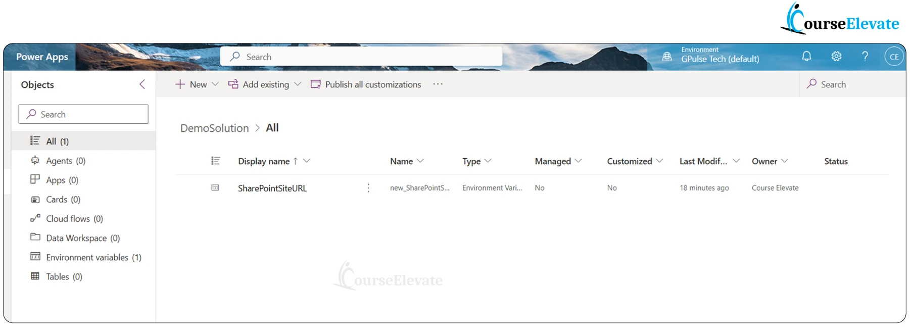Click the Environment variables icon in sidebar

pos(35,256)
